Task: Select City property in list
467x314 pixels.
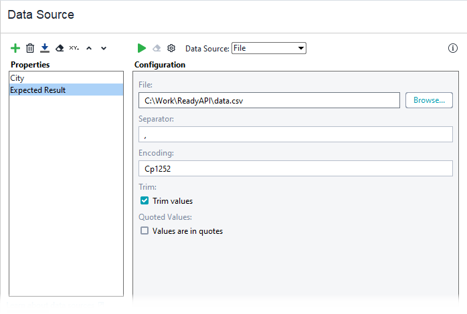Action: point(66,78)
